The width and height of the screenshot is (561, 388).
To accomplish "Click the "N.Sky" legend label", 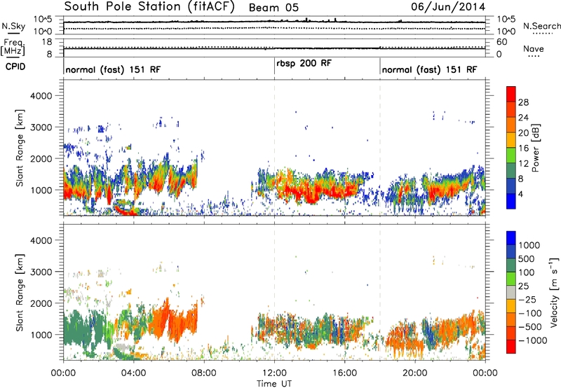I will [13, 26].
